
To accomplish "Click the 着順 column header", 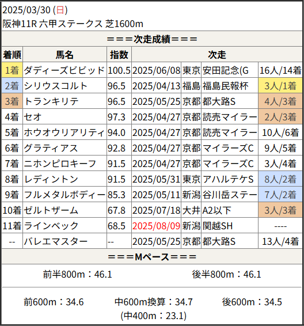I will [x=12, y=55].
